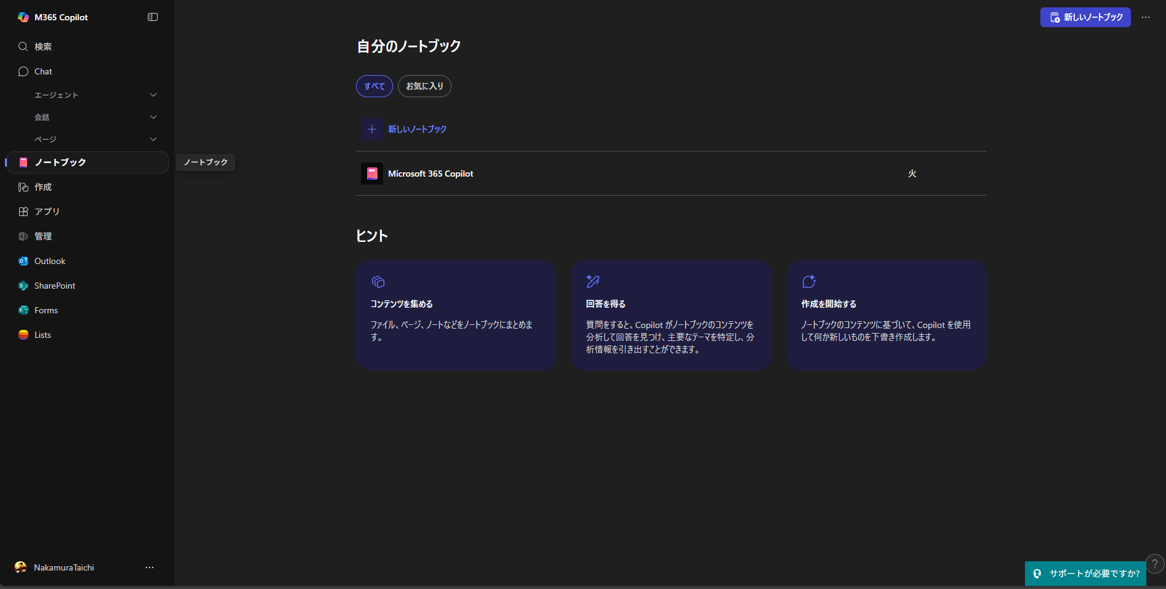Click the Microsoft 365 Copilot notebook icon
The image size is (1166, 589).
click(x=372, y=174)
